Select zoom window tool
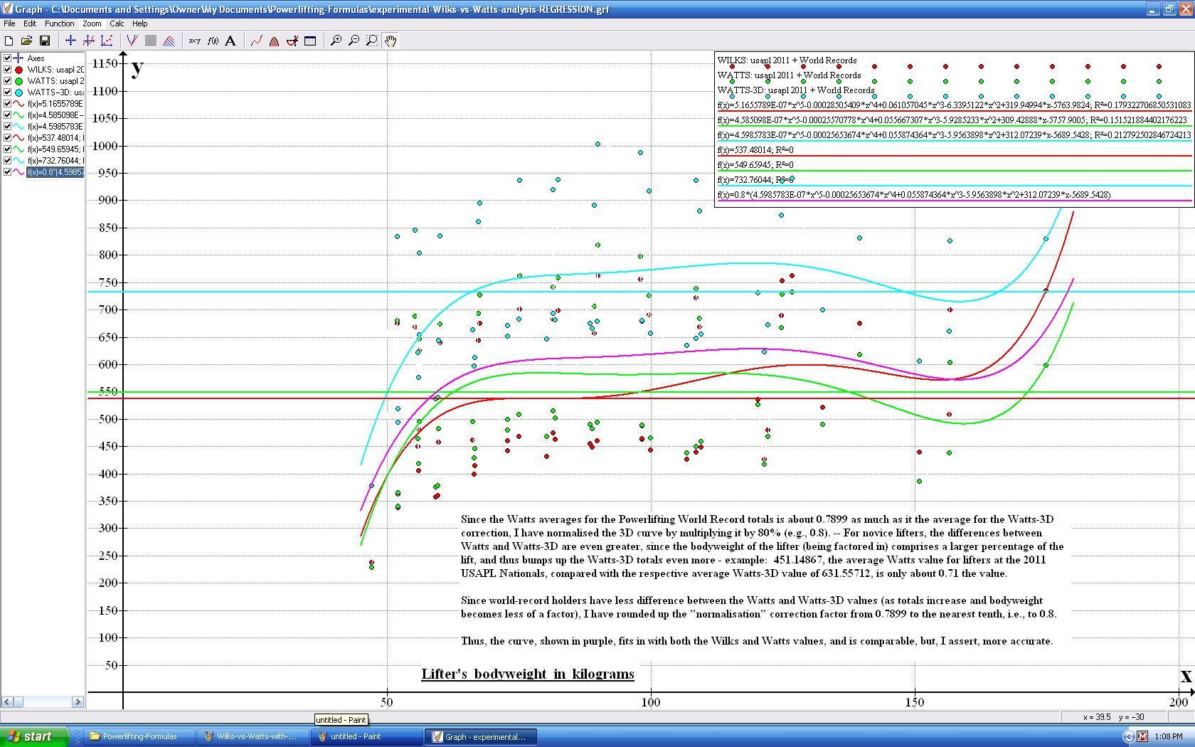Screen dimensions: 1195x747 [371, 41]
